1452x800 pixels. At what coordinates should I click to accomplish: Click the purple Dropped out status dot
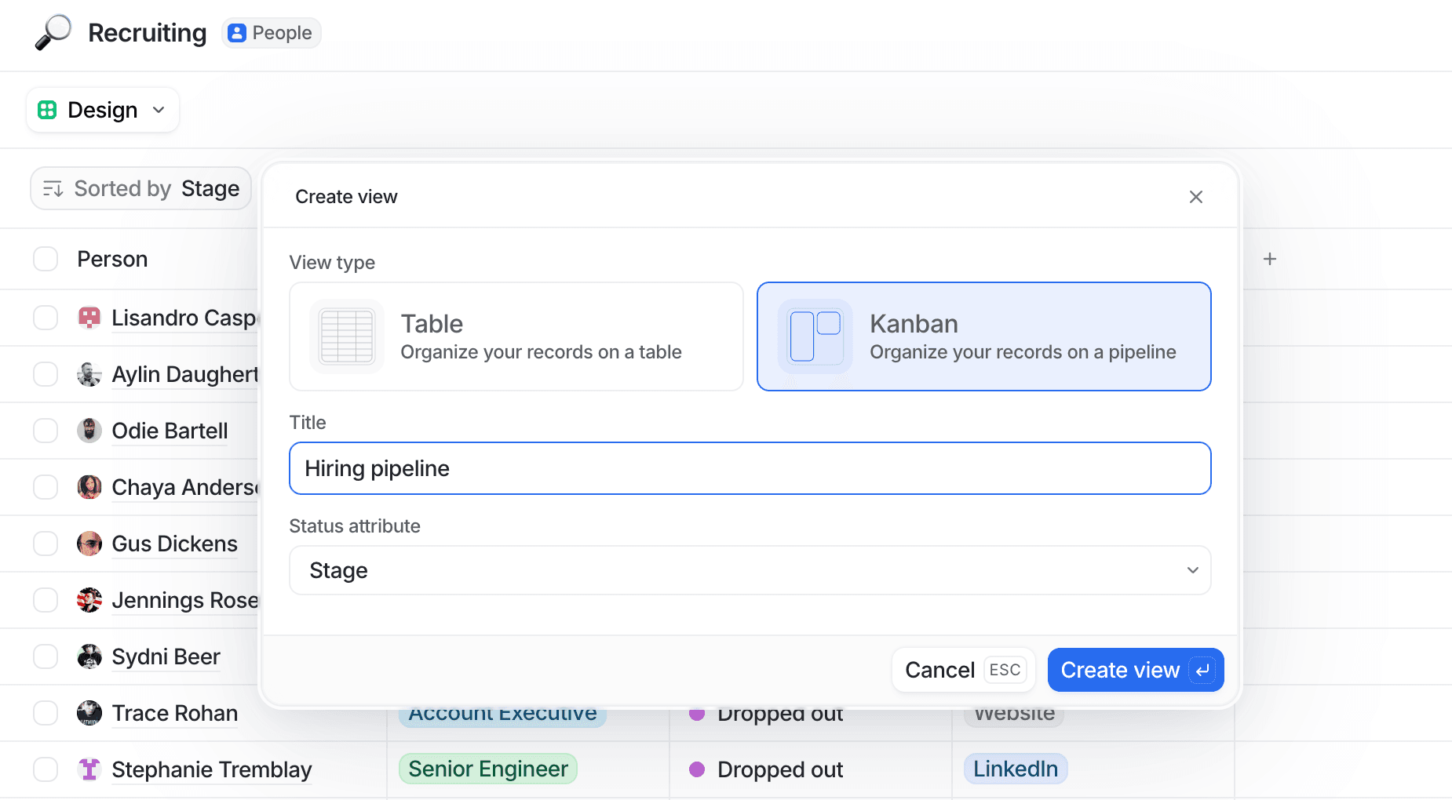tap(698, 769)
